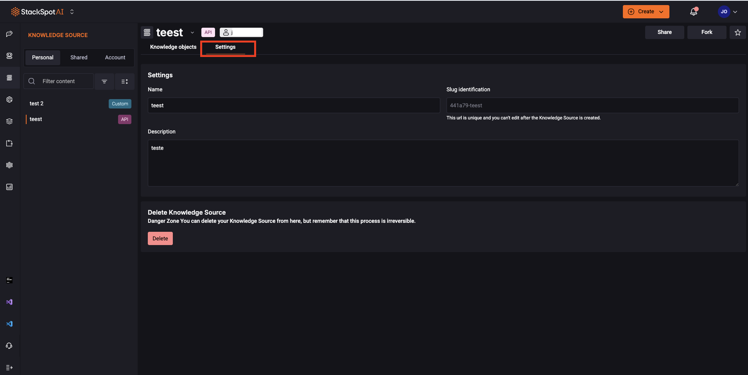Select test 2 knowledge source
748x375 pixels.
pyautogui.click(x=37, y=103)
